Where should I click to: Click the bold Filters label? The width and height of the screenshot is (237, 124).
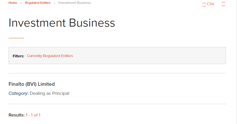(18, 56)
